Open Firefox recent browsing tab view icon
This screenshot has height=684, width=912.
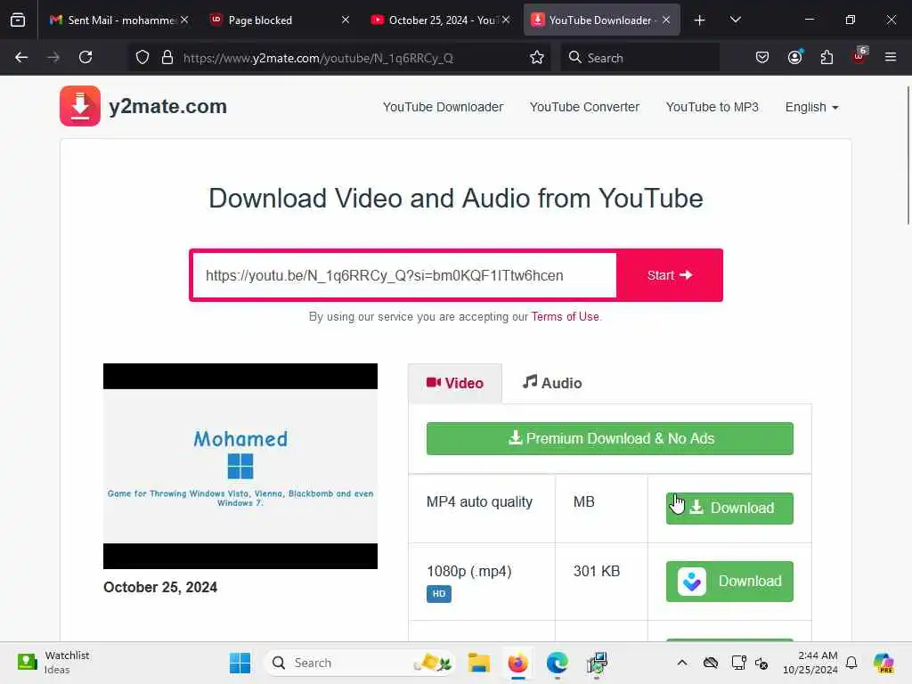click(18, 20)
